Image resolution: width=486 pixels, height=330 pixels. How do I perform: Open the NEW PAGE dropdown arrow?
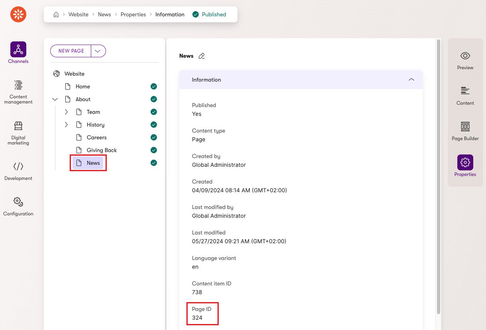98,51
